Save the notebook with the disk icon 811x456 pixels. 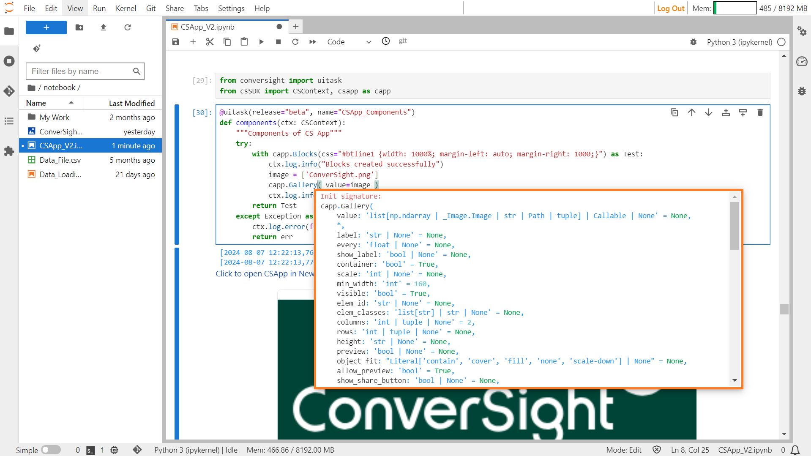pyautogui.click(x=176, y=41)
